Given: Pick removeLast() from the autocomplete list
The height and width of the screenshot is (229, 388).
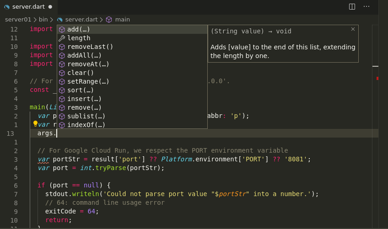Looking at the screenshot, I should (x=132, y=47).
